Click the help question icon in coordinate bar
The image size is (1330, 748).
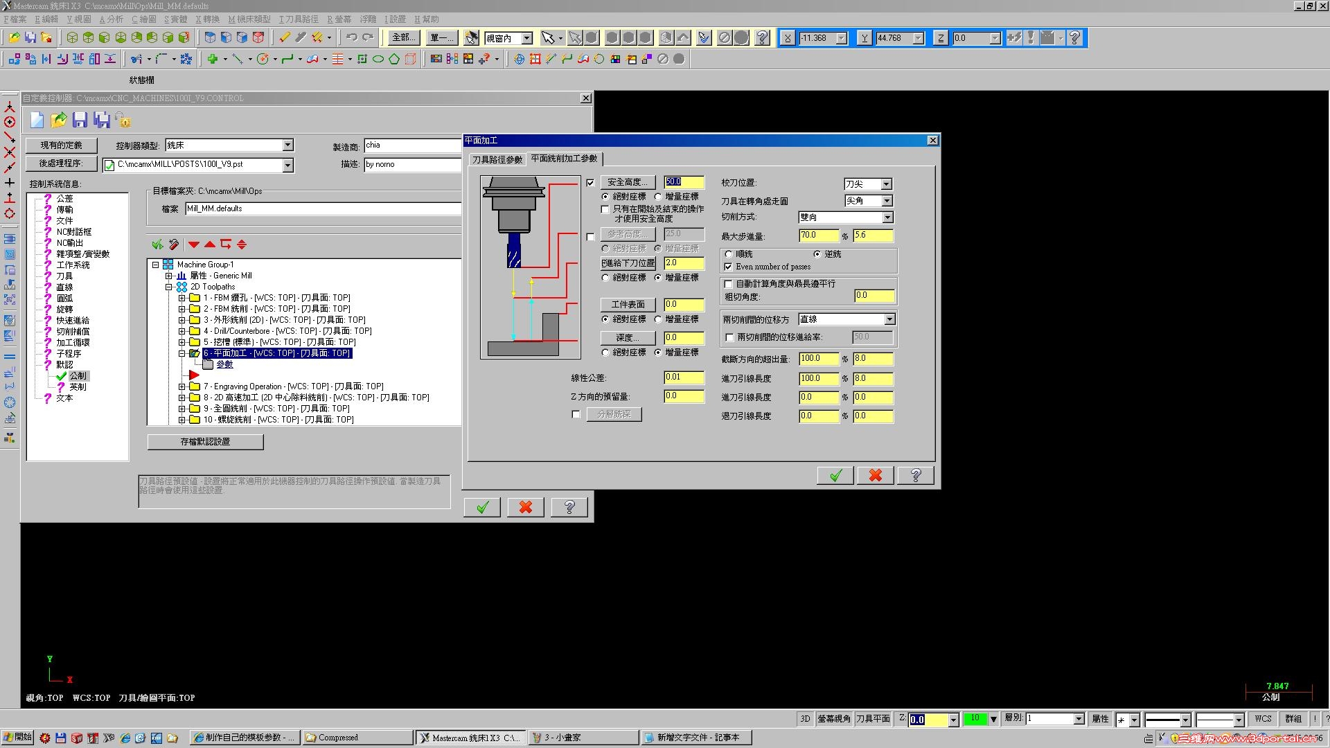[1074, 38]
